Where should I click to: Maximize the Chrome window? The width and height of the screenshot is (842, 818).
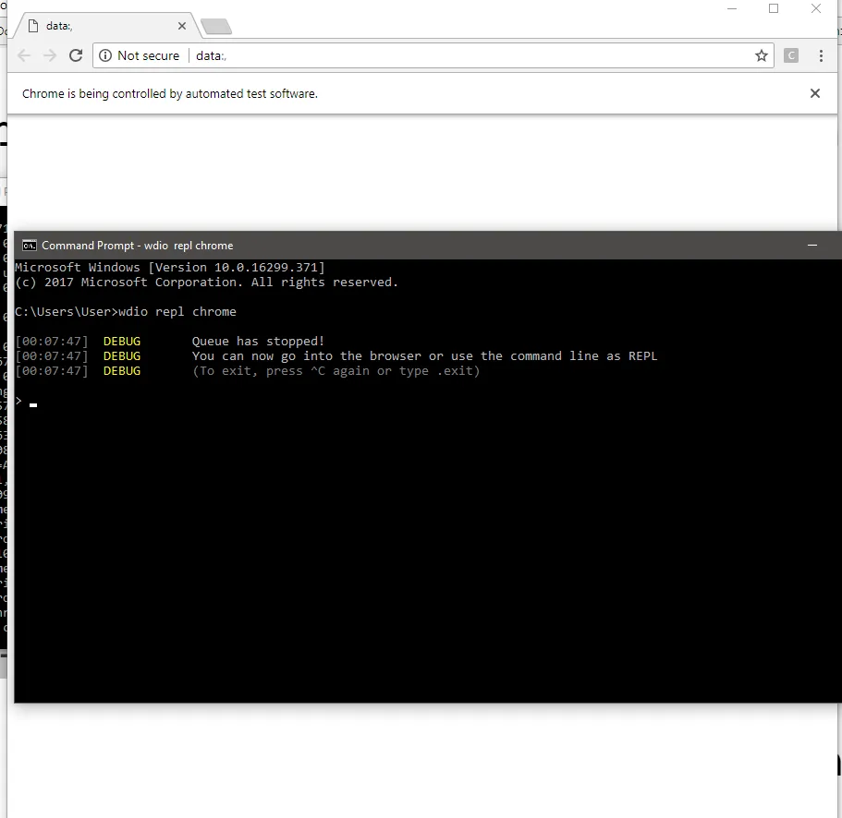[774, 8]
